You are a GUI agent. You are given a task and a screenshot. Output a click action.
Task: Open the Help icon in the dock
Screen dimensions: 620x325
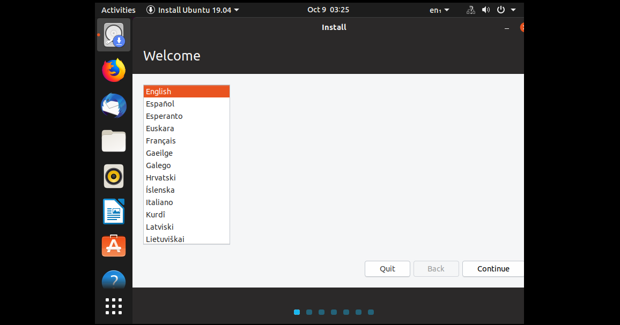pyautogui.click(x=114, y=279)
